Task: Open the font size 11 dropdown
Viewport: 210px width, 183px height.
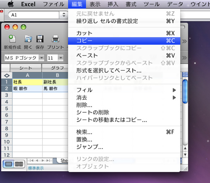Action: 61,58
